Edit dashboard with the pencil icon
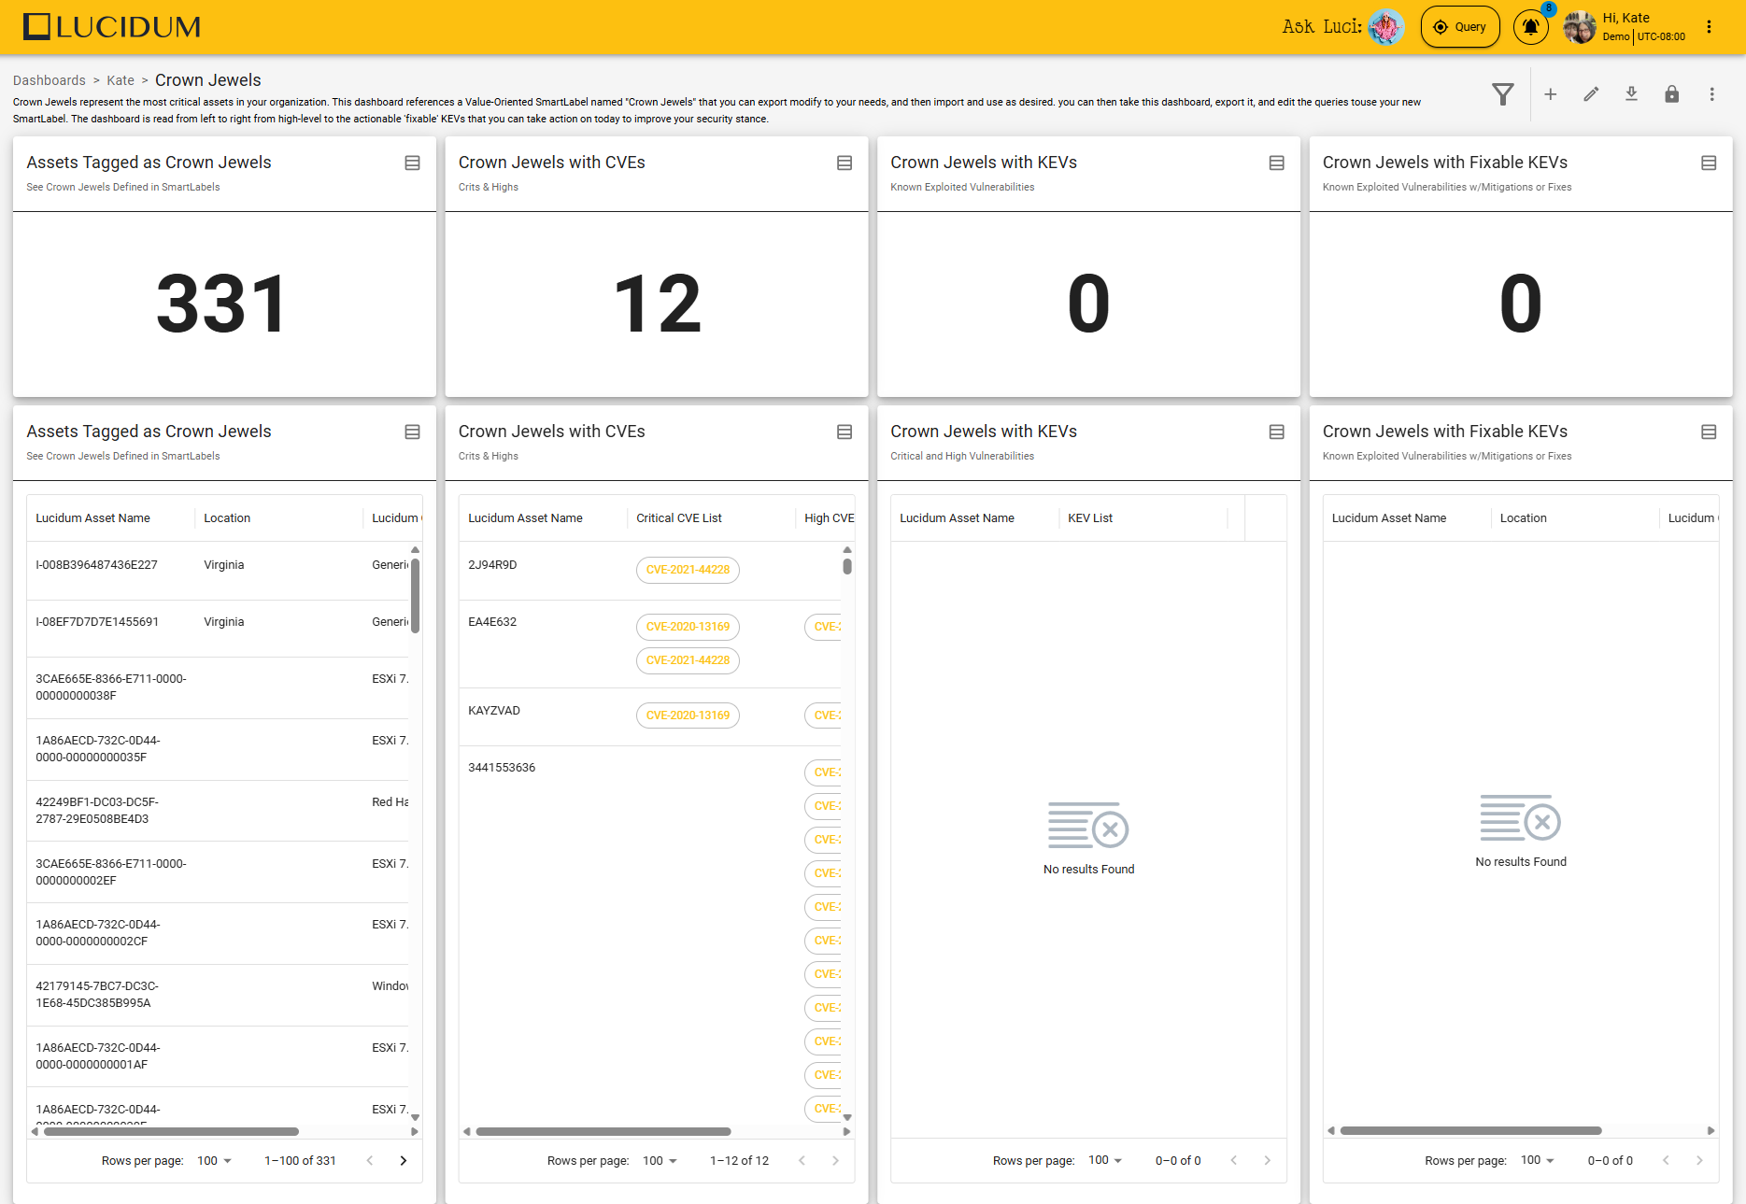 (1591, 94)
